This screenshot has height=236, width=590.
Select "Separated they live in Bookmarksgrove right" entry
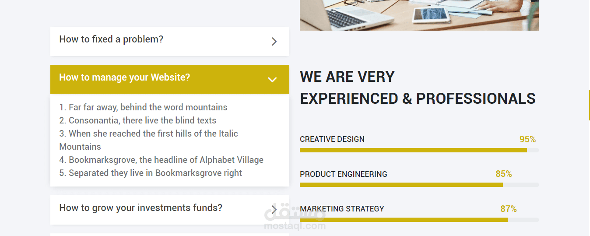coord(151,173)
